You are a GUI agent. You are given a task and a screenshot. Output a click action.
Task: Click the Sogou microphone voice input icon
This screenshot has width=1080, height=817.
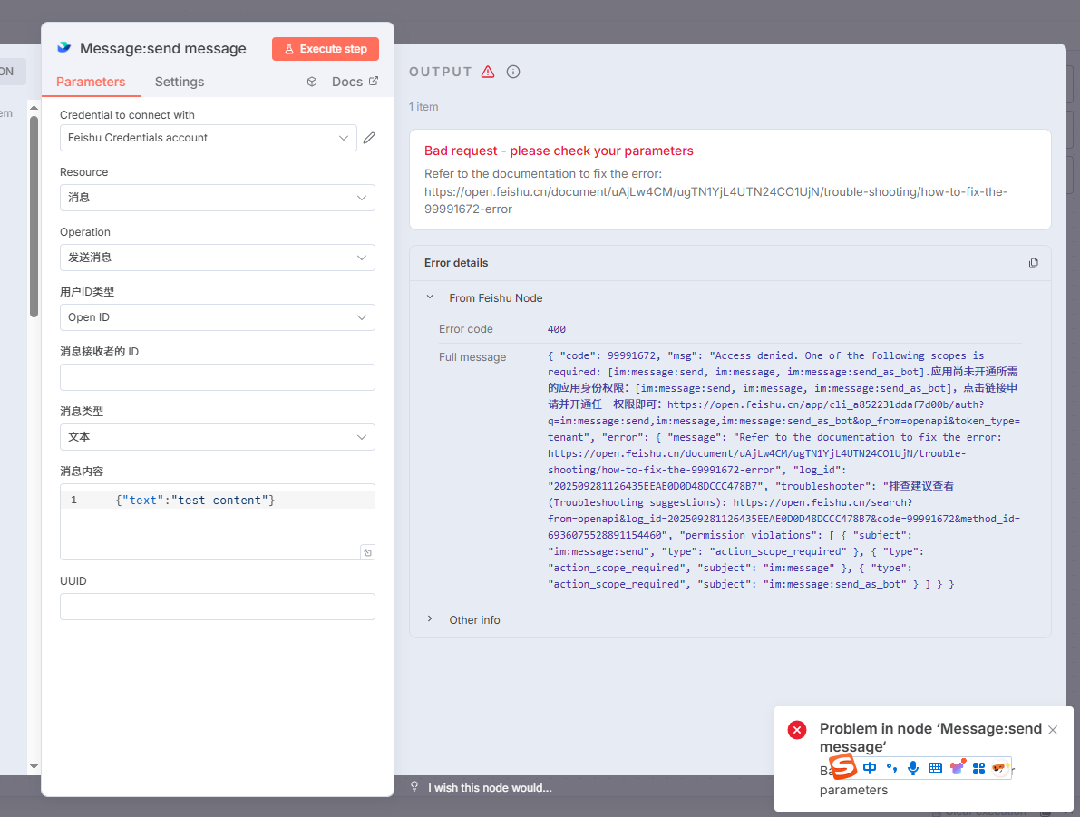tap(912, 768)
